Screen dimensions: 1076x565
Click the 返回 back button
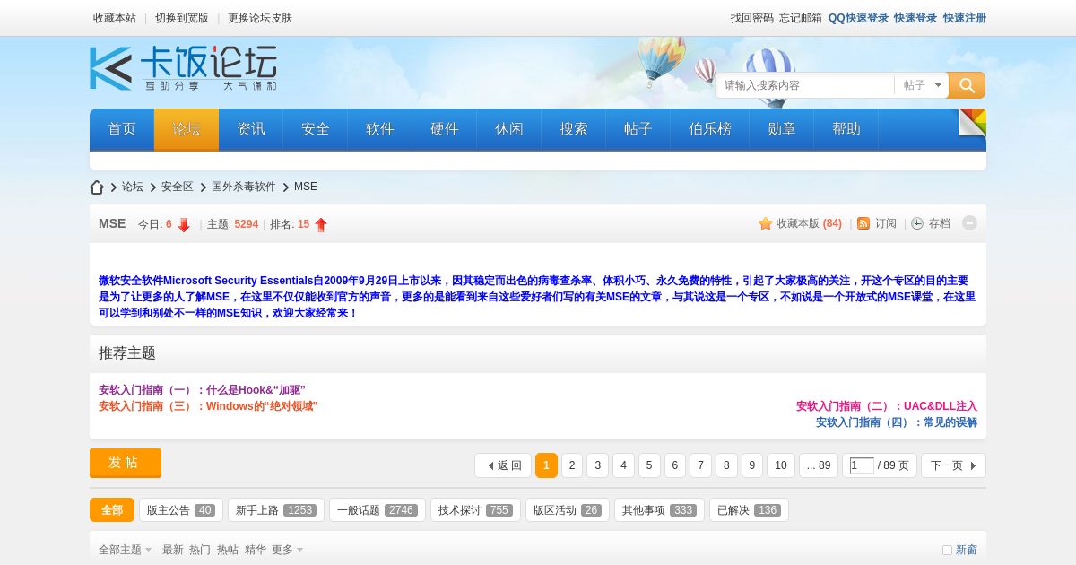pyautogui.click(x=503, y=465)
